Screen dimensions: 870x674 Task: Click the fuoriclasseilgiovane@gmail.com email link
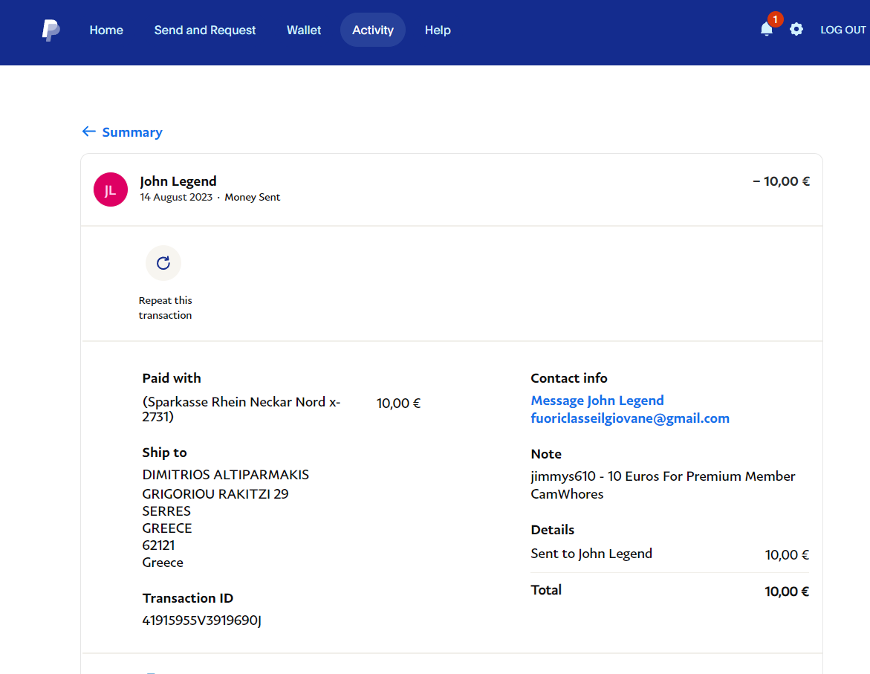(x=630, y=418)
